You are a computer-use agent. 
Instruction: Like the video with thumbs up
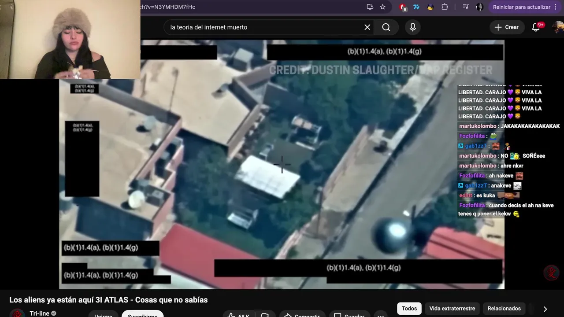(x=238, y=314)
